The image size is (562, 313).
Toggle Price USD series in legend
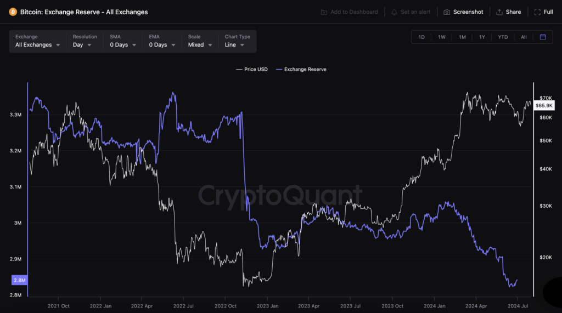pyautogui.click(x=252, y=70)
